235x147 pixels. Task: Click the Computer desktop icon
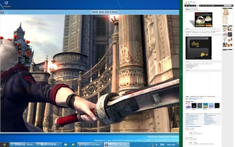point(6,4)
